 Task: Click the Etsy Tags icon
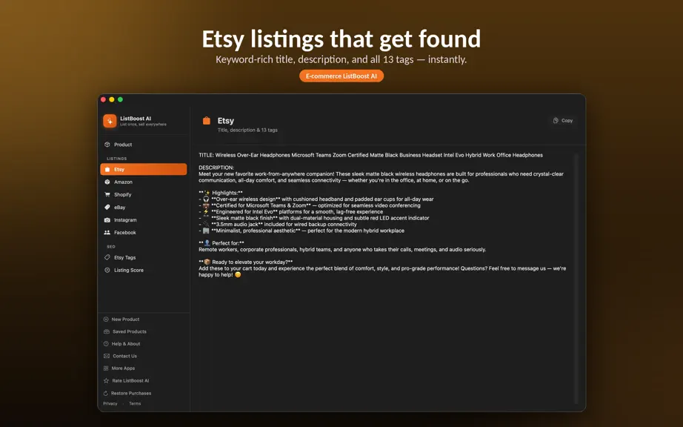click(x=107, y=257)
